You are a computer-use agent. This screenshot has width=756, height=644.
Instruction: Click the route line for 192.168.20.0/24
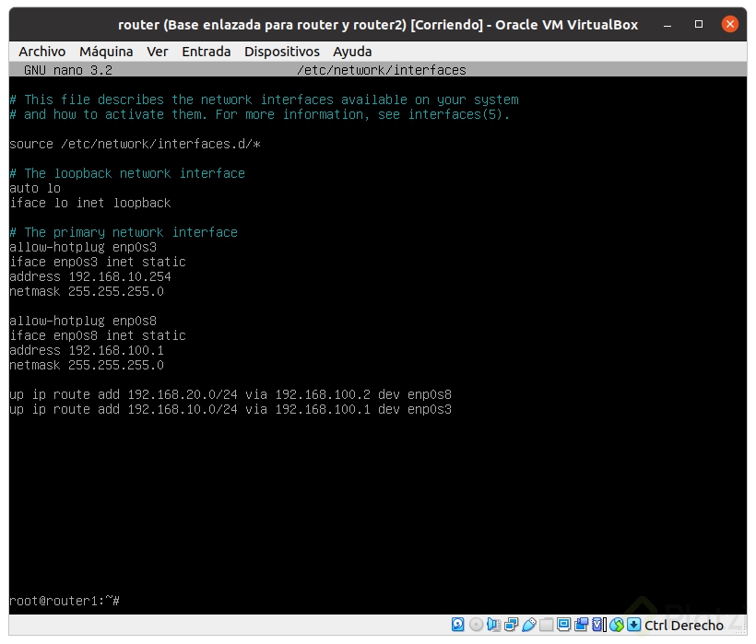(230, 394)
